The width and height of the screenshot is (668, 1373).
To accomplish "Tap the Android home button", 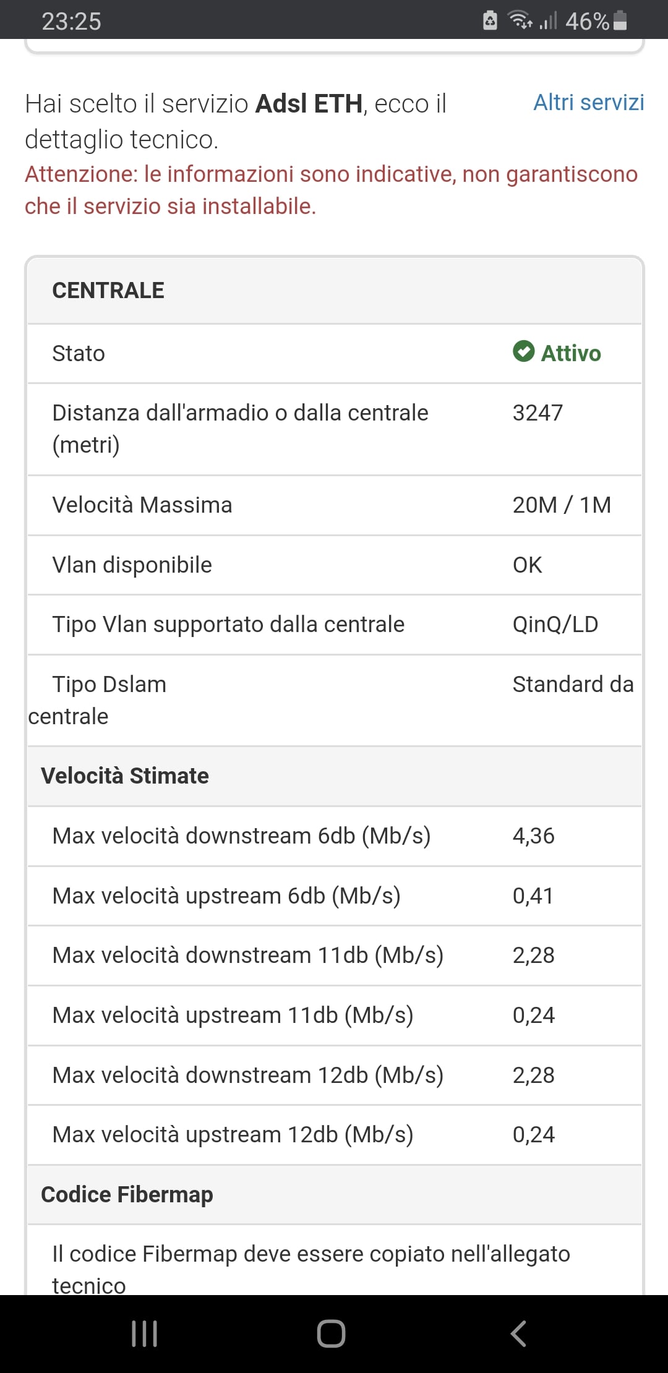I will coord(331,1333).
